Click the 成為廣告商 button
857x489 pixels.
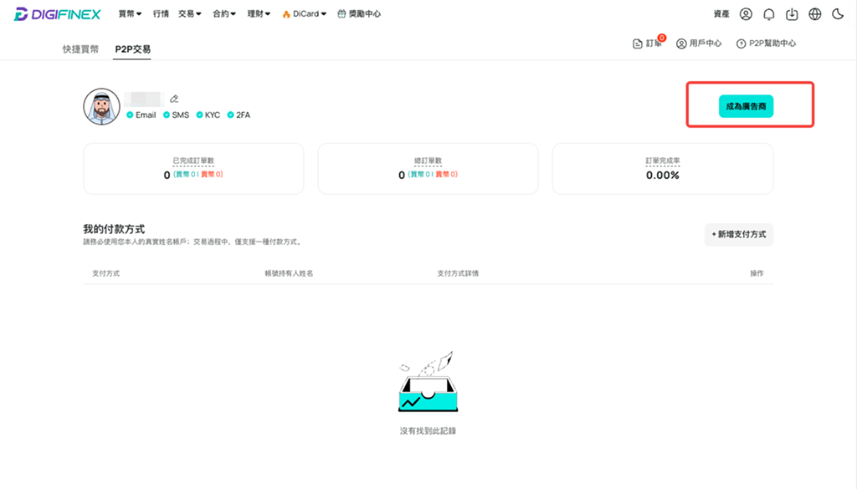746,106
